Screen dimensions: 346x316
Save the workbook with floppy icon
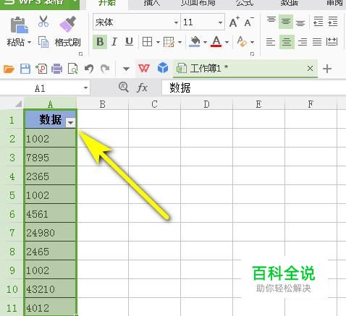pyautogui.click(x=25, y=69)
